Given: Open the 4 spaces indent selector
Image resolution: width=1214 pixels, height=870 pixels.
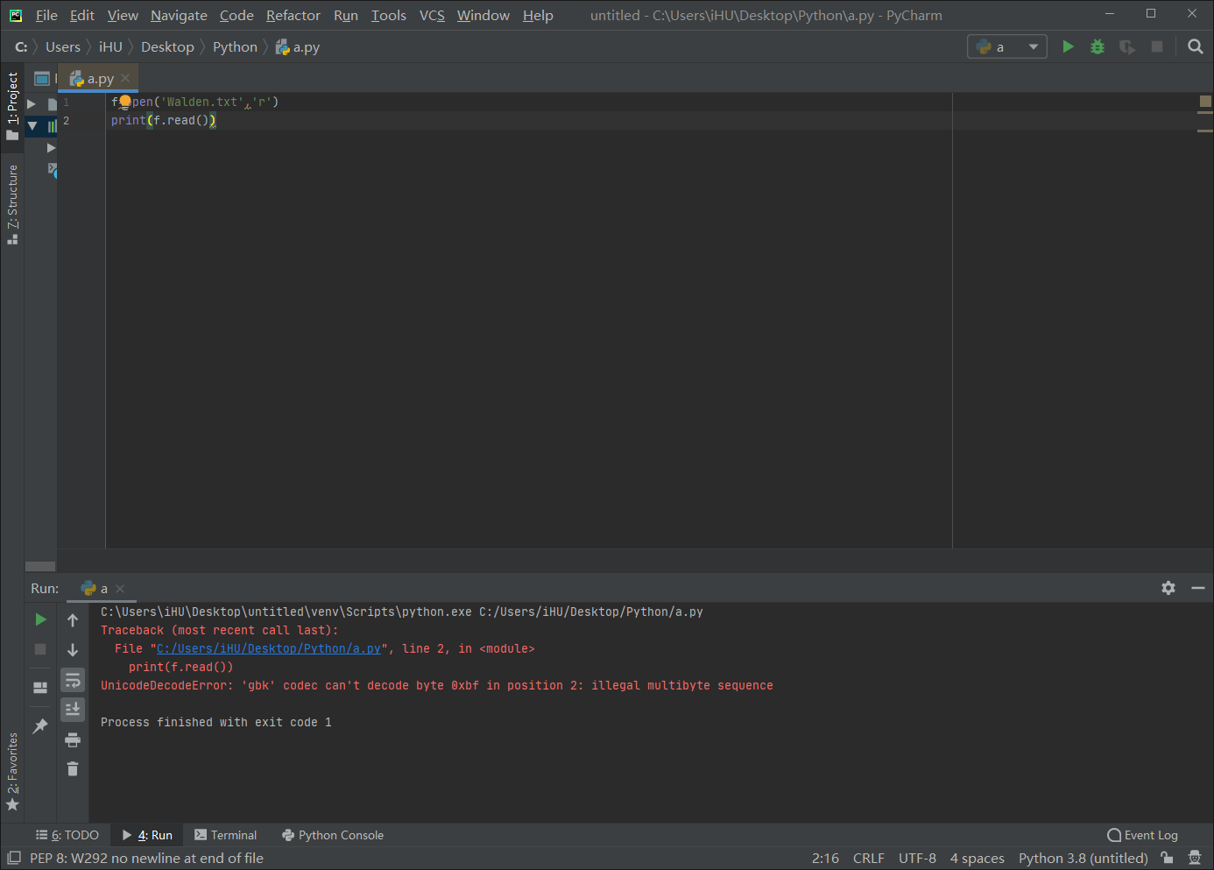Looking at the screenshot, I should pos(978,858).
